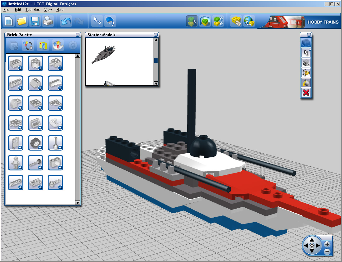Expand the minifigure group
The image size is (342, 262).
click(x=16, y=163)
